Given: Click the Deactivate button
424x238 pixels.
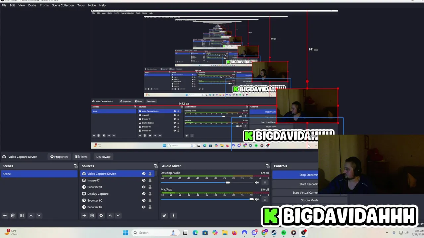Looking at the screenshot, I should (x=103, y=157).
